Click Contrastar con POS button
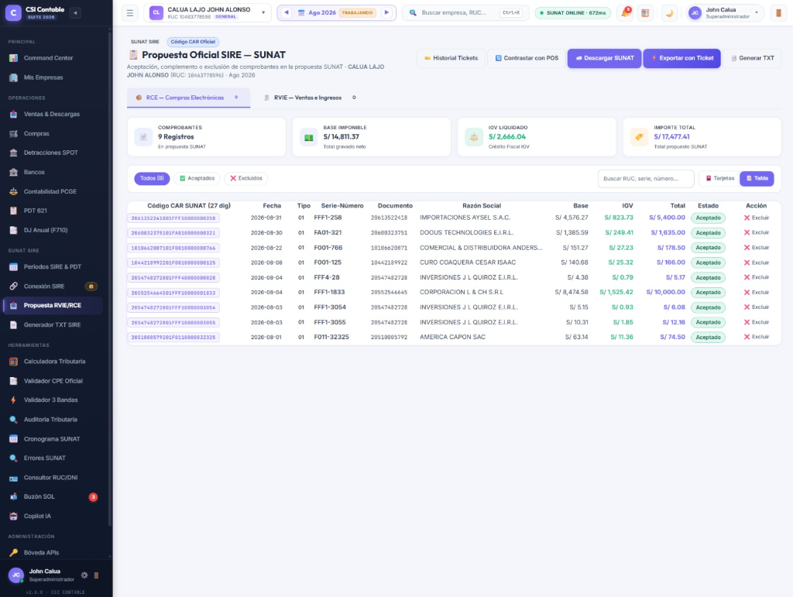This screenshot has height=597, width=793. (527, 58)
